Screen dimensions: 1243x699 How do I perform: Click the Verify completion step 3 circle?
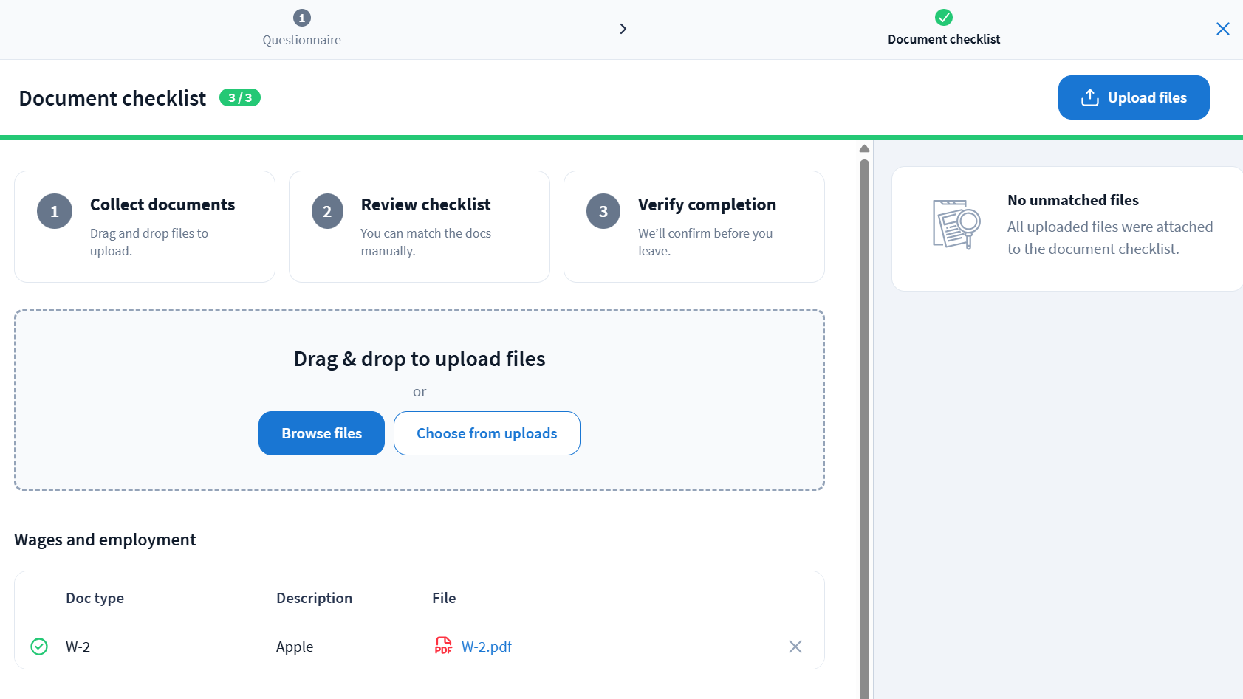tap(603, 212)
